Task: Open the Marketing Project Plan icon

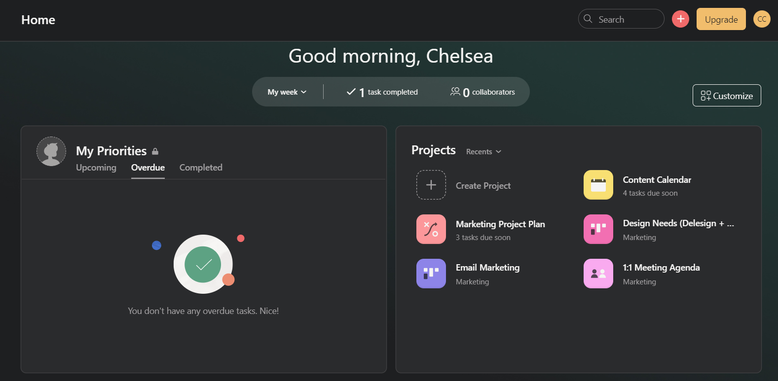Action: click(431, 229)
